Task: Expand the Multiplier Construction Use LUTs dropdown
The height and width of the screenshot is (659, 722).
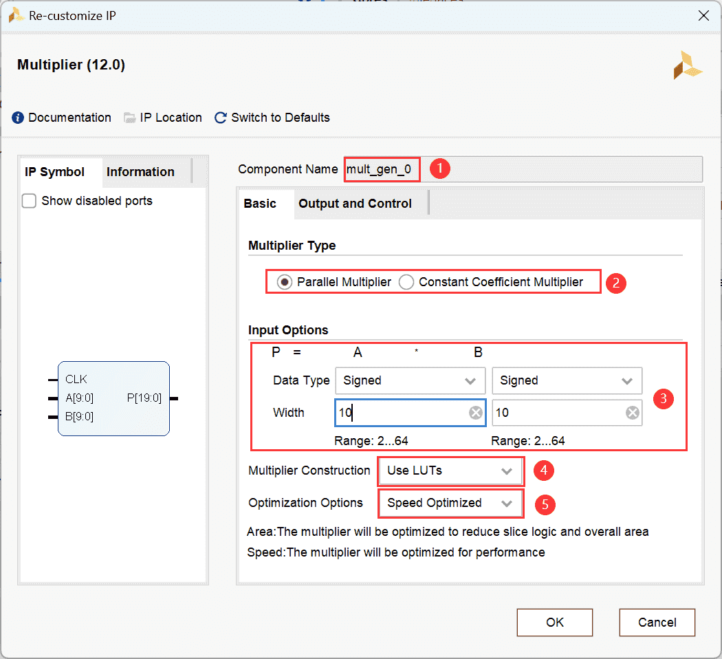Action: tap(450, 471)
